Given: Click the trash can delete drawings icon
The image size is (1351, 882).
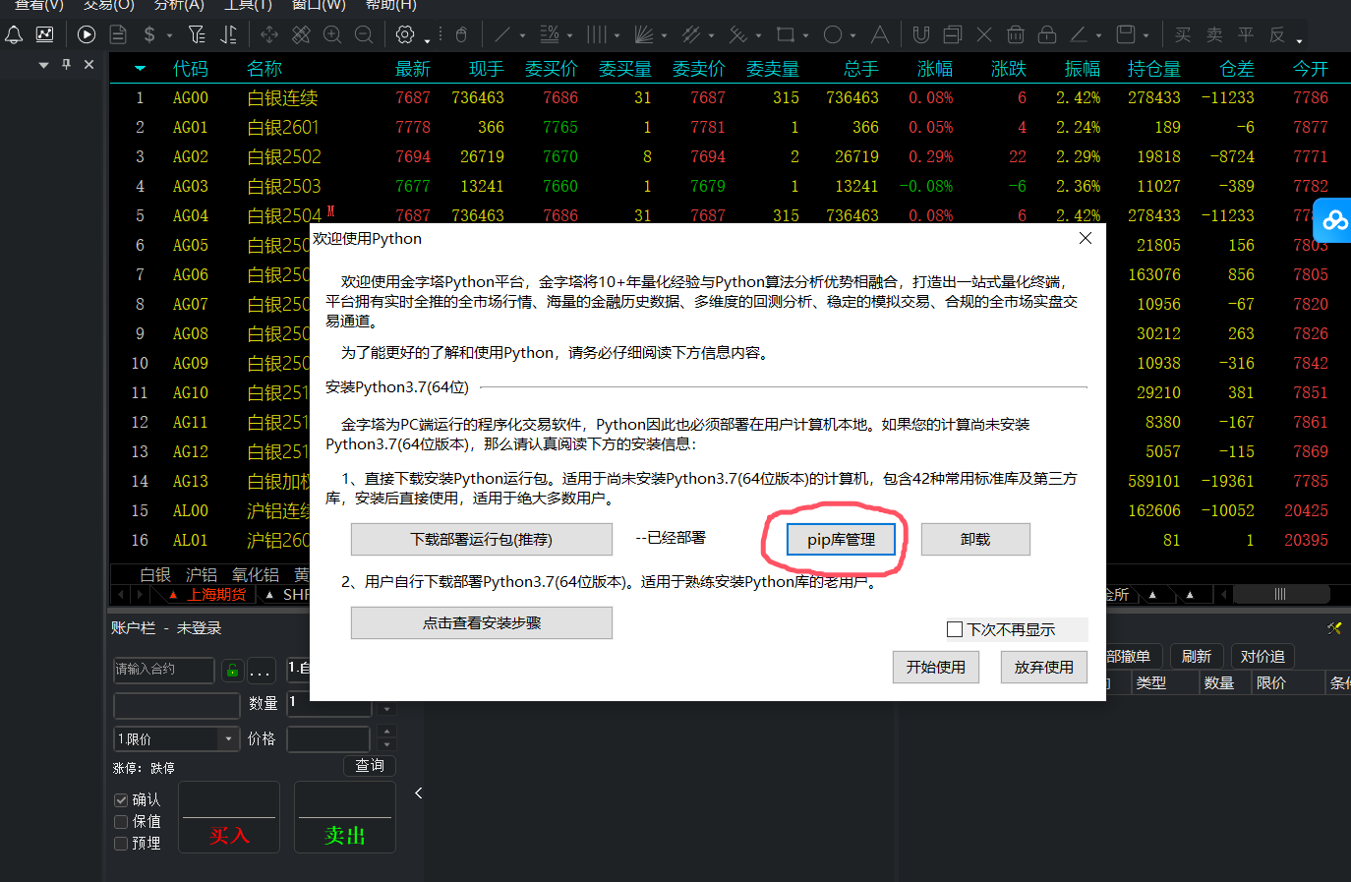Looking at the screenshot, I should (x=1016, y=34).
